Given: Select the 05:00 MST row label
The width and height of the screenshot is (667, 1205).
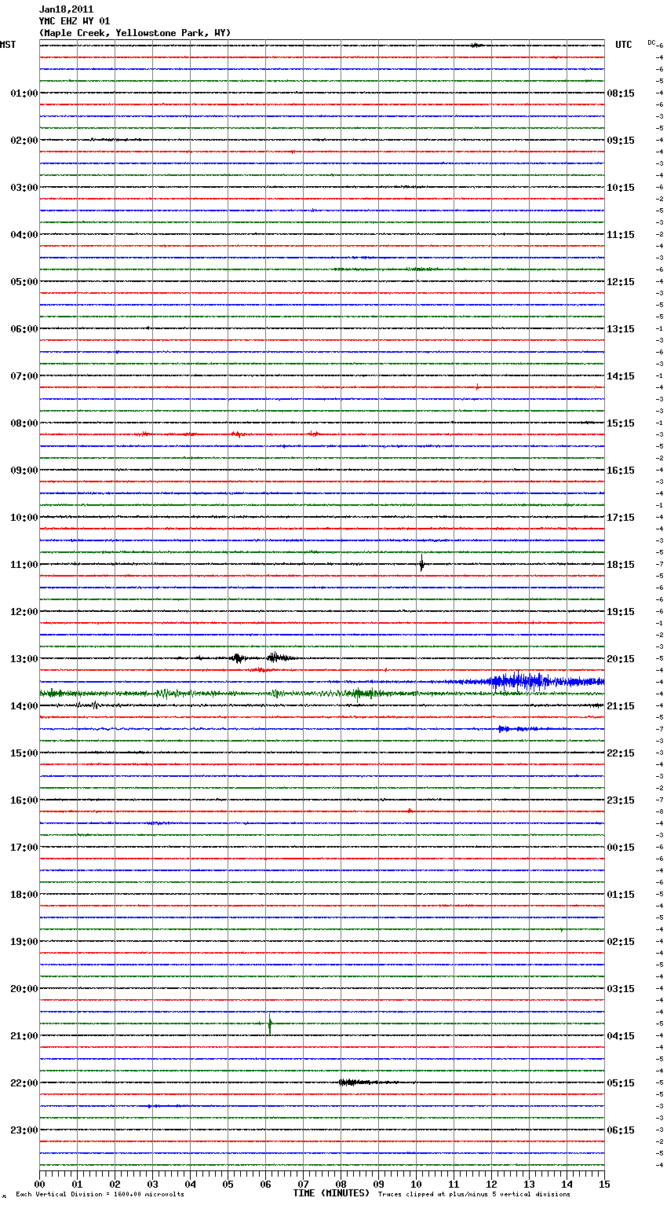Looking at the screenshot, I should pos(24,282).
